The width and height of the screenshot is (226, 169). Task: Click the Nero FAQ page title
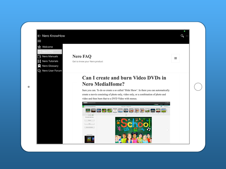[x=82, y=56]
